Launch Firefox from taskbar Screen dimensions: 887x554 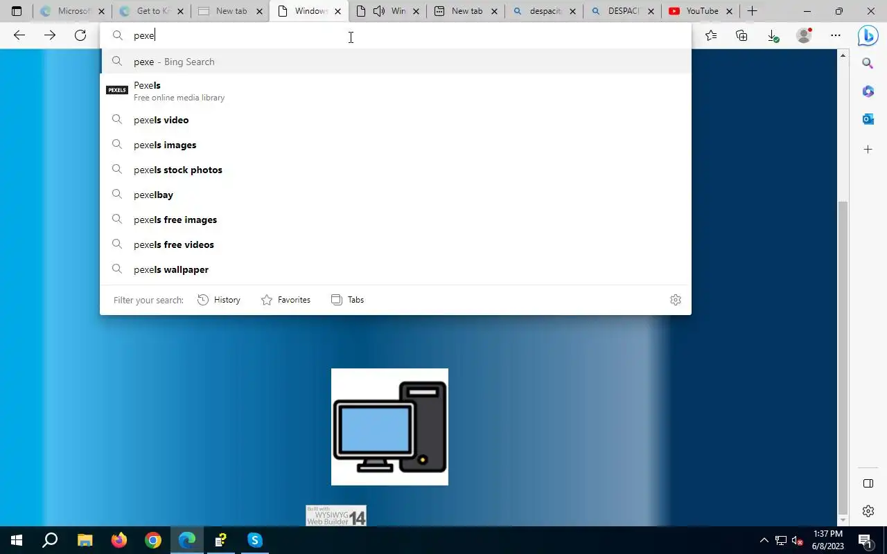[119, 540]
